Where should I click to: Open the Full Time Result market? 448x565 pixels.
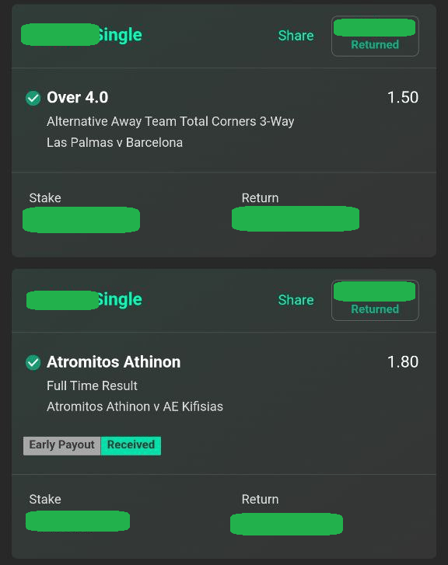(92, 386)
